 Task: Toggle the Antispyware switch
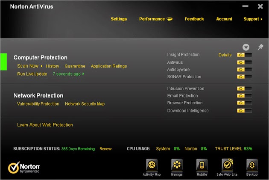(x=244, y=70)
